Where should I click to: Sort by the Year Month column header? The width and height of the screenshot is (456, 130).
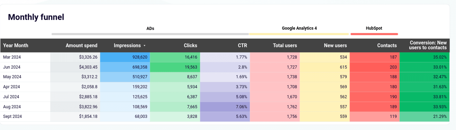click(16, 46)
